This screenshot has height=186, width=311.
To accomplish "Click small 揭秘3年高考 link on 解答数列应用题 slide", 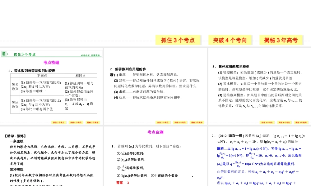I will pyautogui.click(x=197, y=122).
